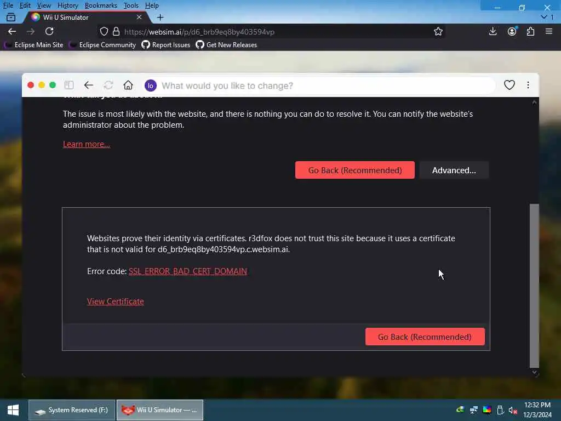561x421 pixels.
Task: Open the Windows Start menu
Action: click(13, 410)
